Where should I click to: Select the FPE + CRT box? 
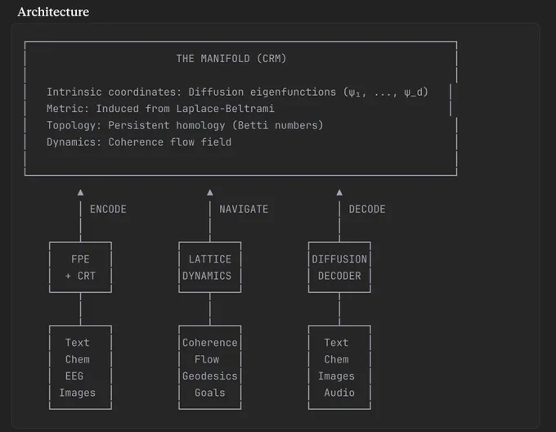[x=80, y=268]
